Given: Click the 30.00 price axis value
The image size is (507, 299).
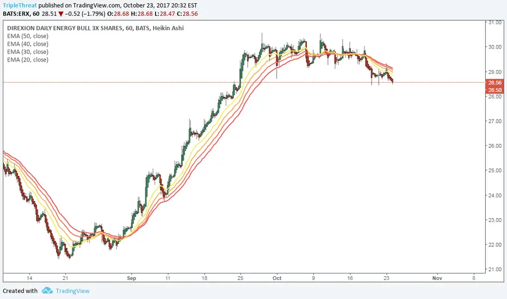Looking at the screenshot, I should point(495,47).
